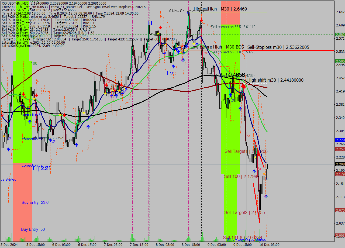Select the green 2.505 price tag on axis
Viewport: 345px width, 248px height.
(340, 61)
